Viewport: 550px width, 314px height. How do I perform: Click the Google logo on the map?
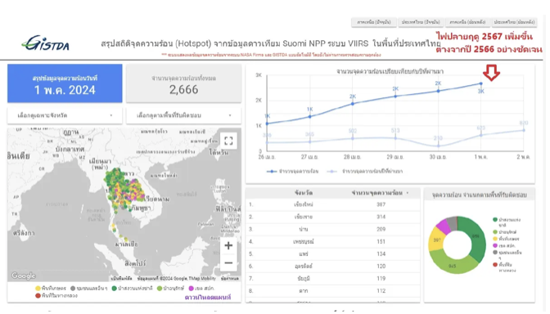24,276
